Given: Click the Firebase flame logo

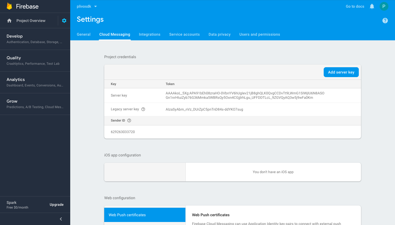Looking at the screenshot, I should coord(9,6).
